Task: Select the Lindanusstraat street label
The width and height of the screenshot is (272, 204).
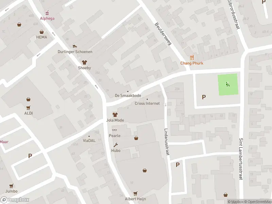Action: 167,142
